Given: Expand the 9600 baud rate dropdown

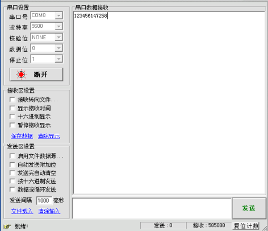Looking at the screenshot, I should coord(59,26).
